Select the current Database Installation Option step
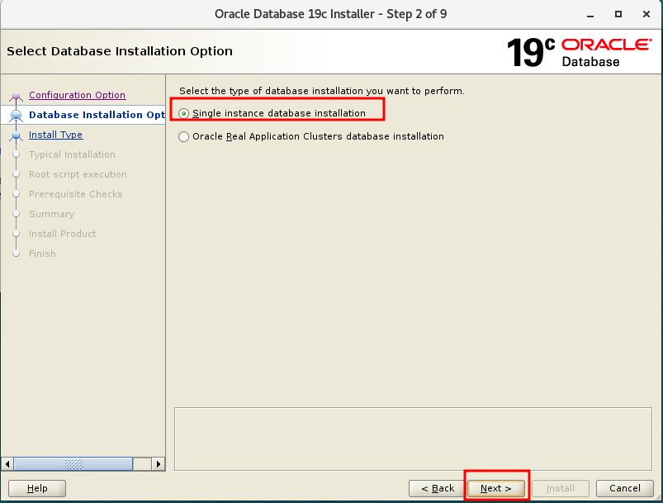663x503 pixels. click(97, 115)
